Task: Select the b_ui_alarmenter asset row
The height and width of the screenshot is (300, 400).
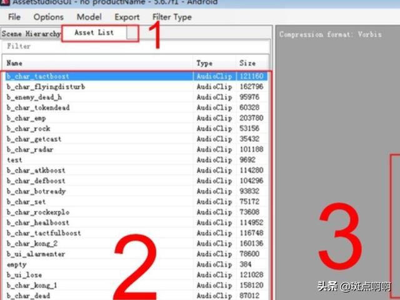Action: click(x=36, y=254)
